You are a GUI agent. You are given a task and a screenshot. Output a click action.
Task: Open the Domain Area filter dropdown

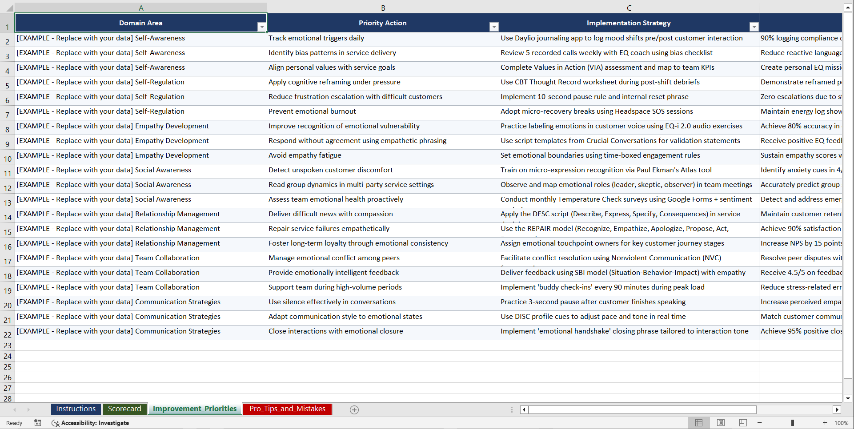point(262,27)
